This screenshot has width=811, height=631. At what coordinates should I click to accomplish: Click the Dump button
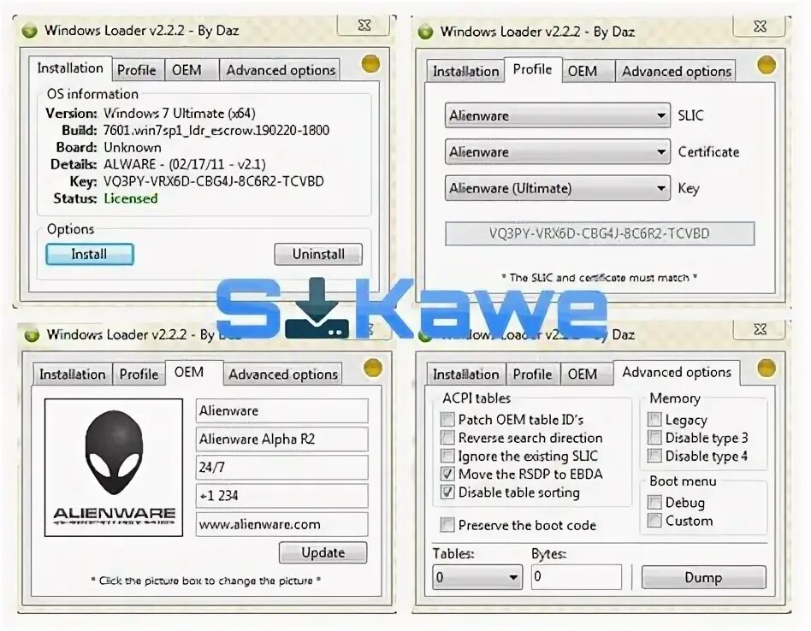point(703,577)
